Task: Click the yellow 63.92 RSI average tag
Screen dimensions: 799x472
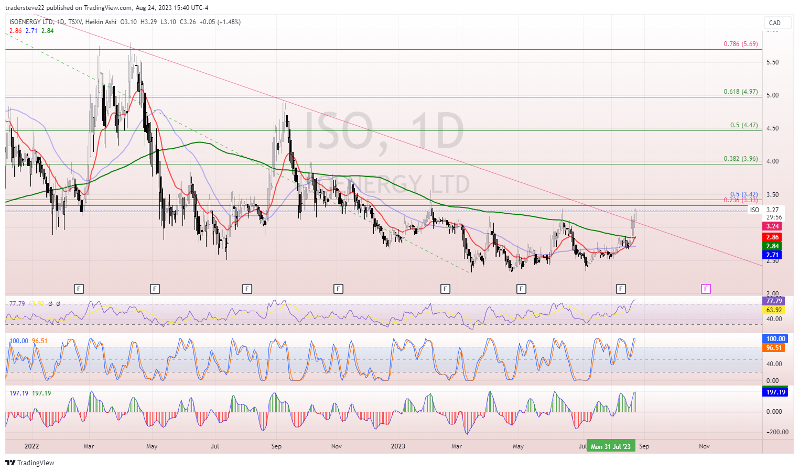Action: (774, 310)
